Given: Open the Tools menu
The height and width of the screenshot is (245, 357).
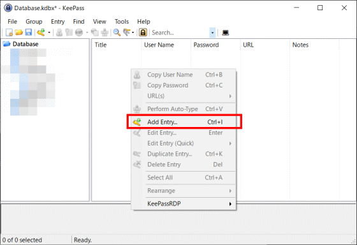Looking at the screenshot, I should coord(122,22).
